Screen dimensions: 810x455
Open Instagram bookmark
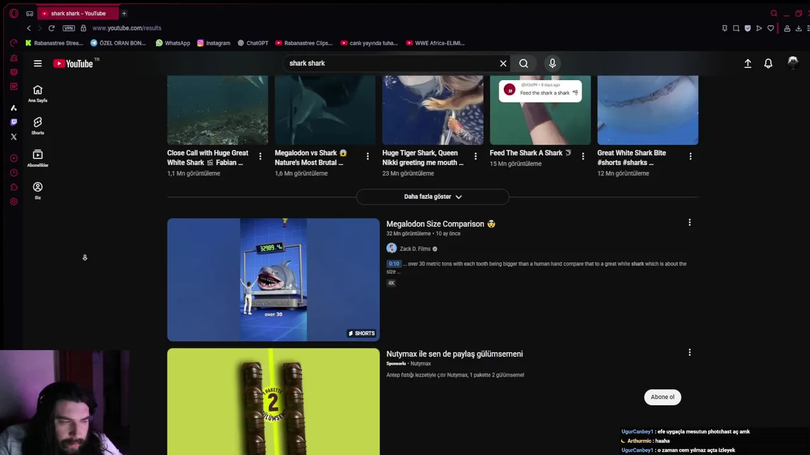pos(213,43)
